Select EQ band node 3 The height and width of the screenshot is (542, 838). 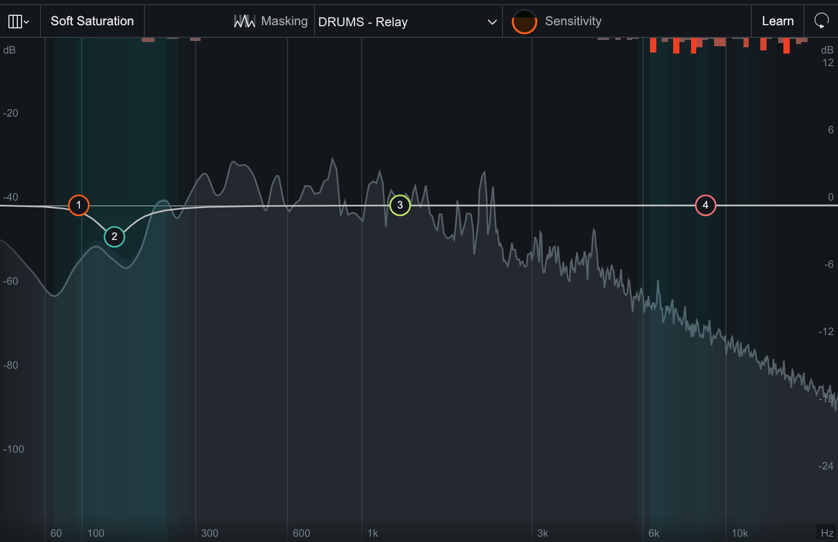coord(400,205)
